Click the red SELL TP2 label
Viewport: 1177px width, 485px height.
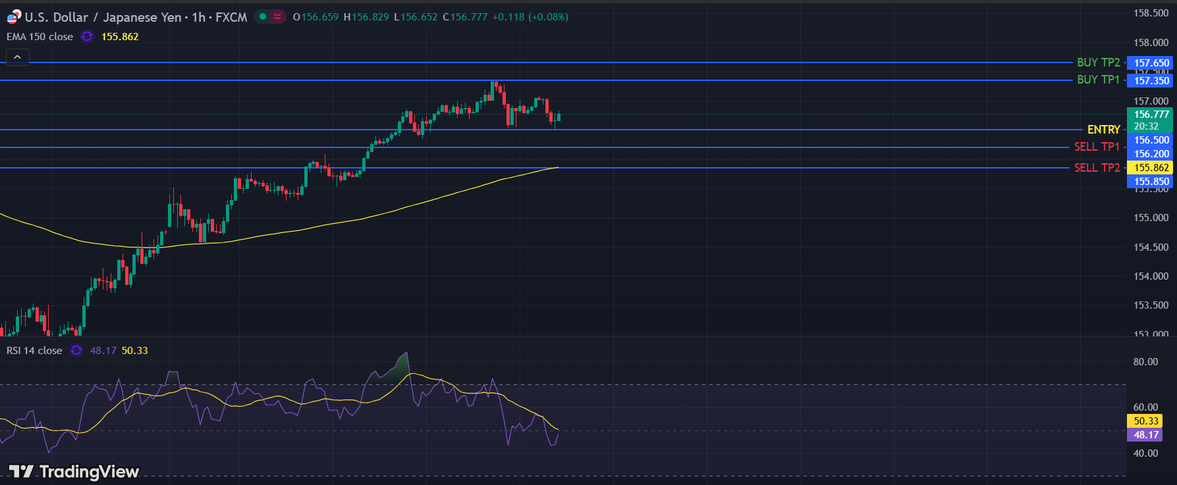[x=1097, y=168]
